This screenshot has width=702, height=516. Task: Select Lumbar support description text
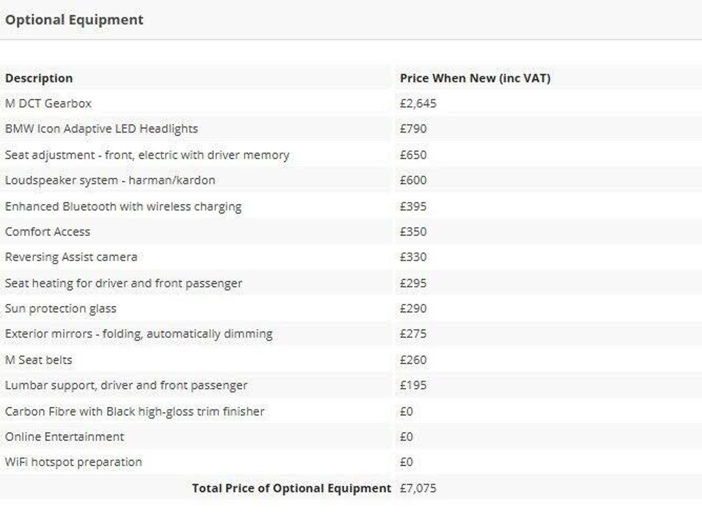click(x=126, y=385)
